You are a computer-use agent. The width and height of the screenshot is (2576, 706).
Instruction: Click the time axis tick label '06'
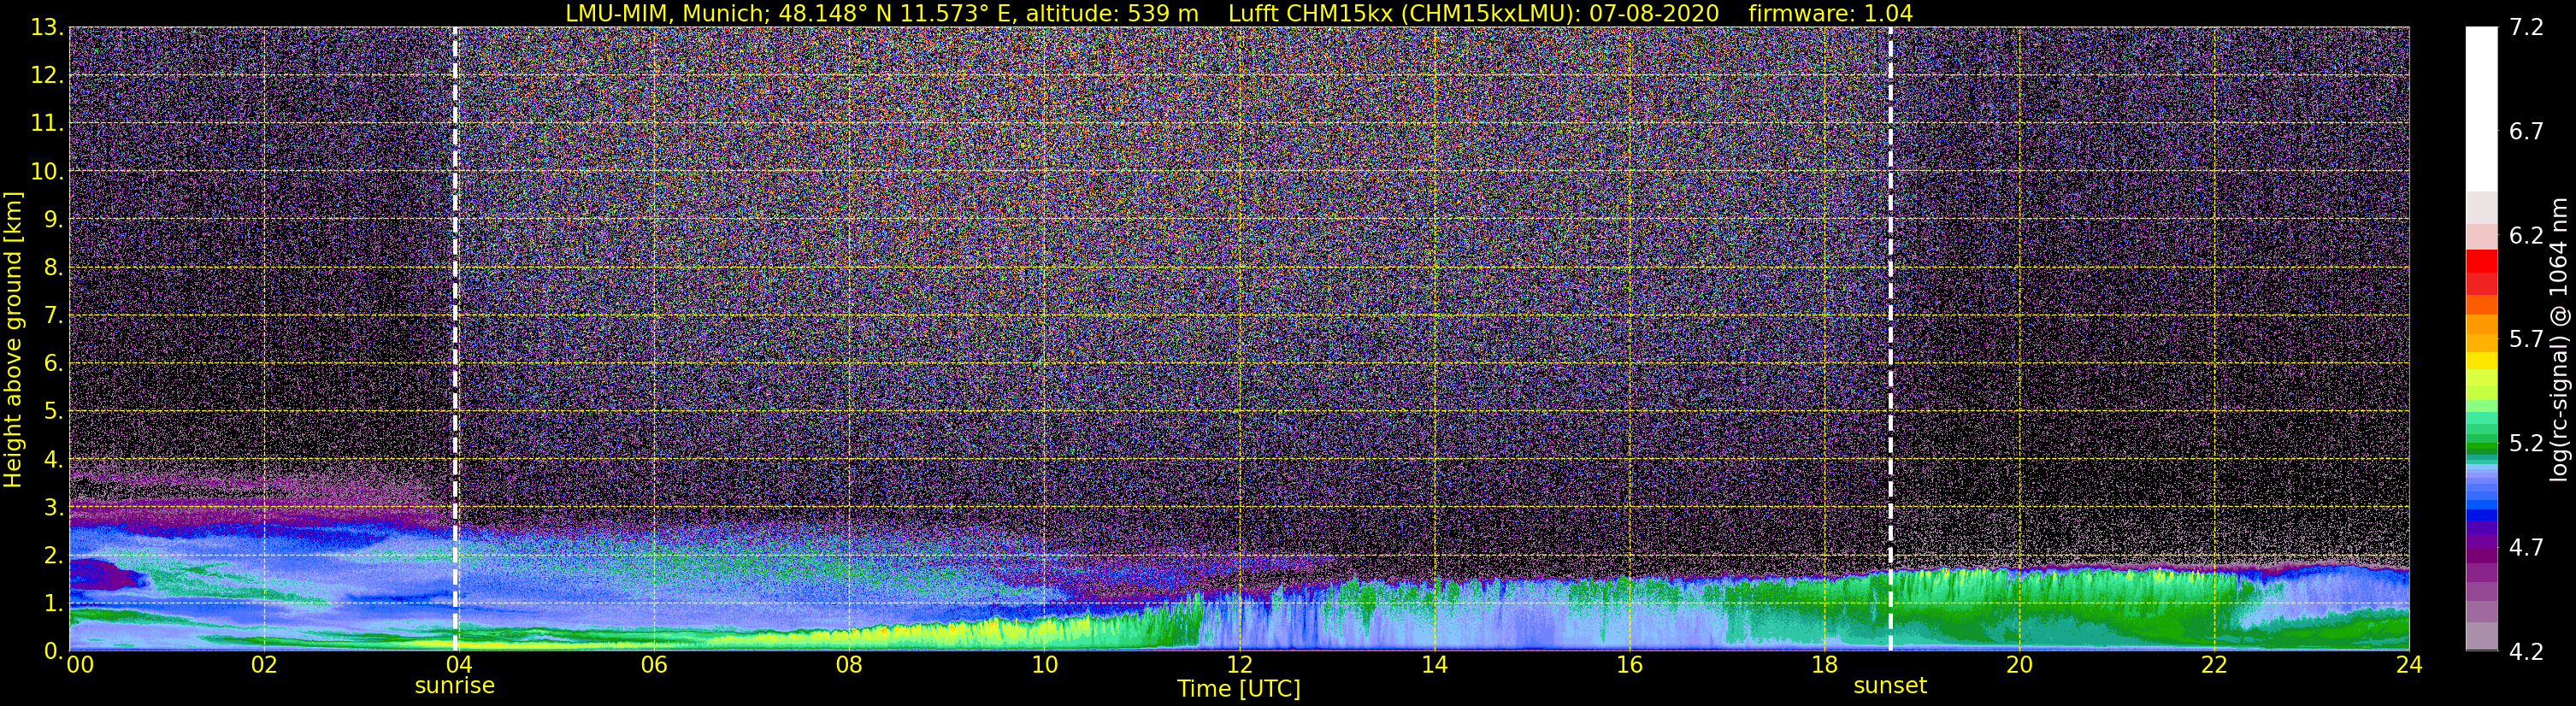point(654,665)
